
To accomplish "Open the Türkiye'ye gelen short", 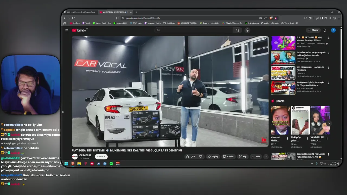I will pyautogui.click(x=300, y=120).
